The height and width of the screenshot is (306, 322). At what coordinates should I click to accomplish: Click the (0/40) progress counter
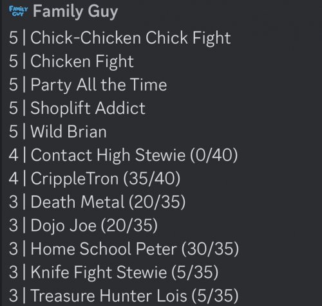(x=214, y=155)
